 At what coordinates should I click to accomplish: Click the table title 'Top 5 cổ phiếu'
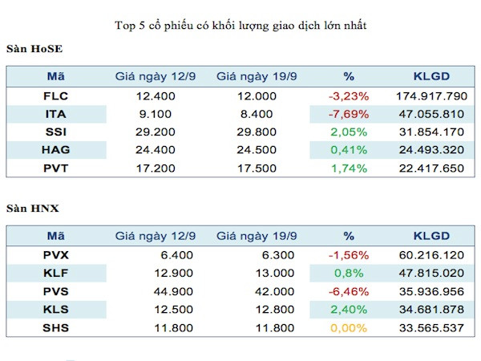coord(241,26)
